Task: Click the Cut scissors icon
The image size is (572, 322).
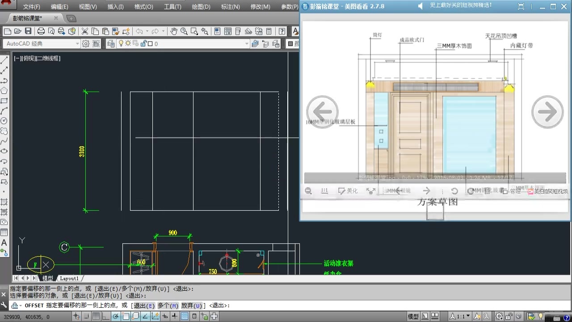Action: [x=85, y=31]
